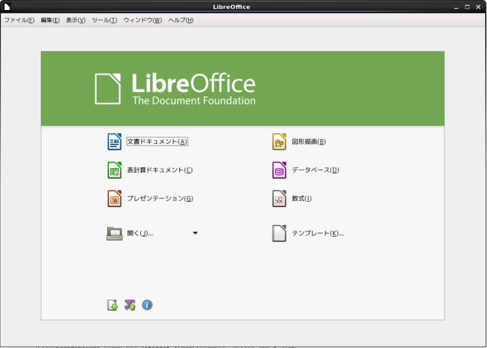This screenshot has width=487, height=348.
Task: Click the purple get-templates download icon
Action: [x=130, y=305]
